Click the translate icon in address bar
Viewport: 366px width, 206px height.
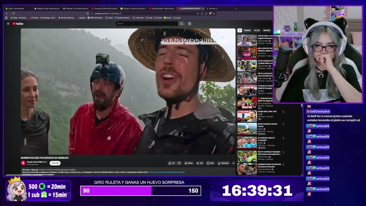[x=198, y=13]
